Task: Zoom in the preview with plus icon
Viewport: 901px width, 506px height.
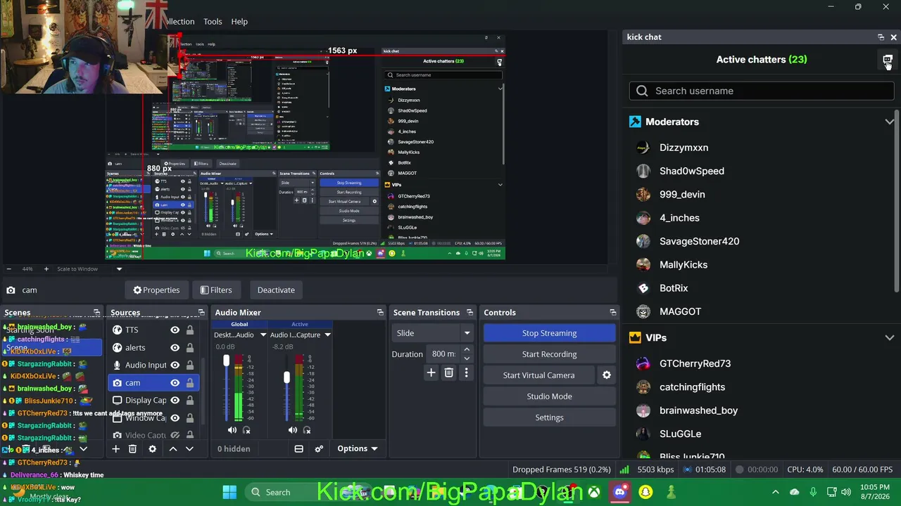Action: pos(46,269)
